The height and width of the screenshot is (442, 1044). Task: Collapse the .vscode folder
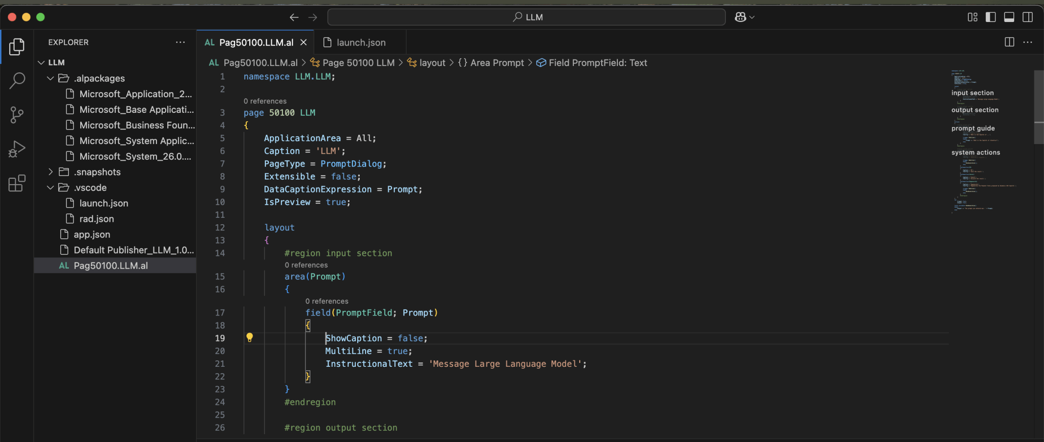pyautogui.click(x=50, y=188)
